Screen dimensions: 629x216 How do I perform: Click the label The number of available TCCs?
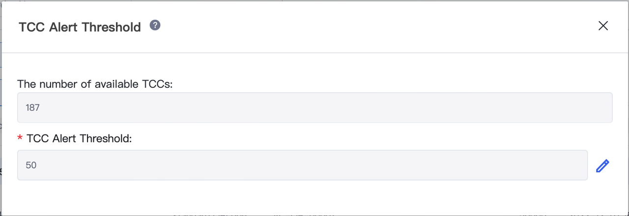coord(95,84)
